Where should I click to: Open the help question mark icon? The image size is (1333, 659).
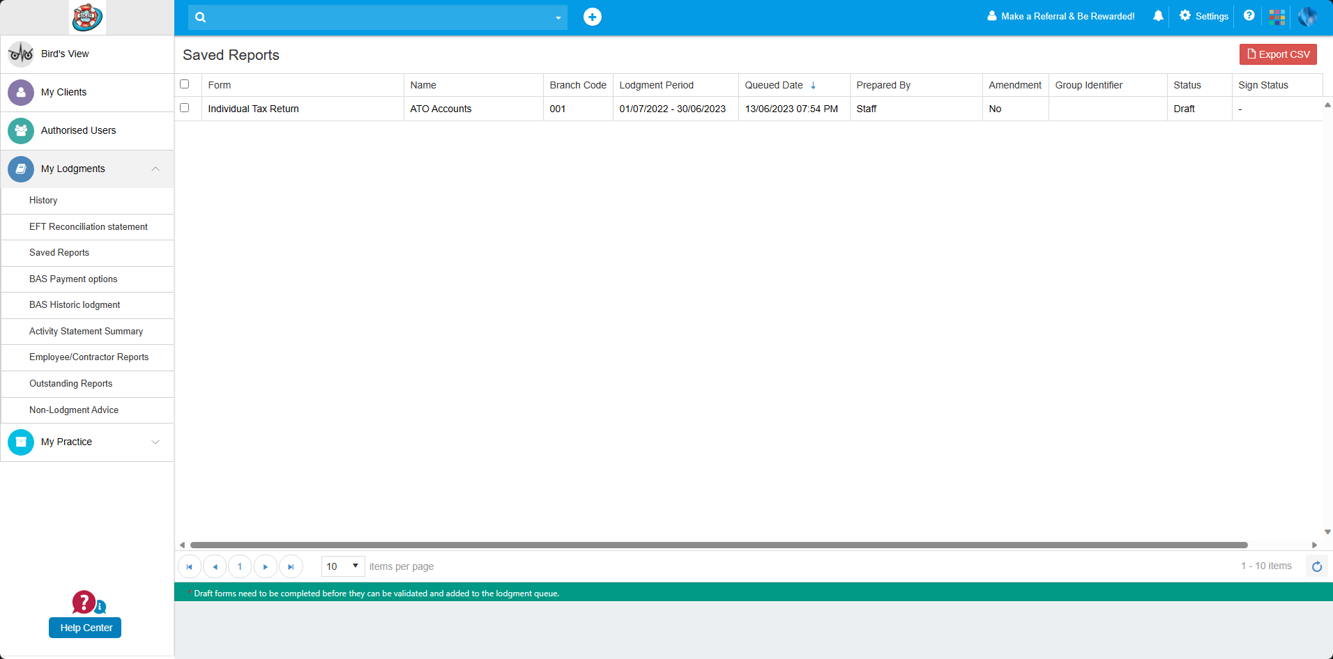(1249, 16)
